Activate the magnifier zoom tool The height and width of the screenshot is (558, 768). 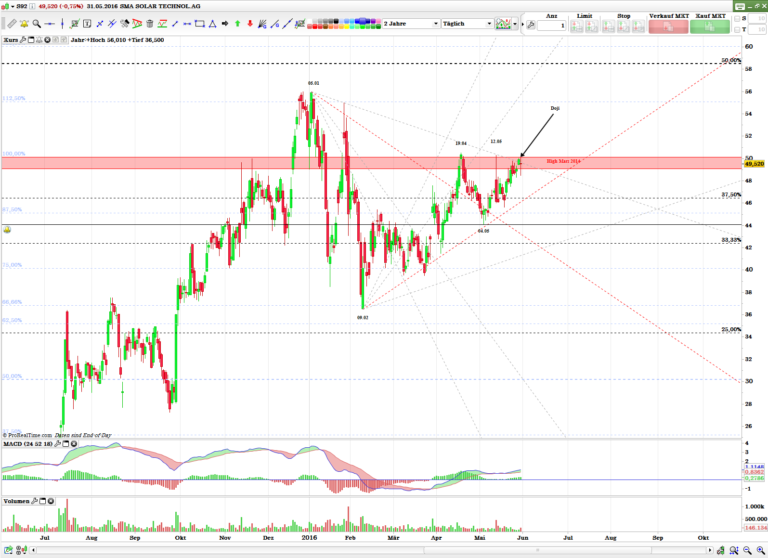click(37, 24)
